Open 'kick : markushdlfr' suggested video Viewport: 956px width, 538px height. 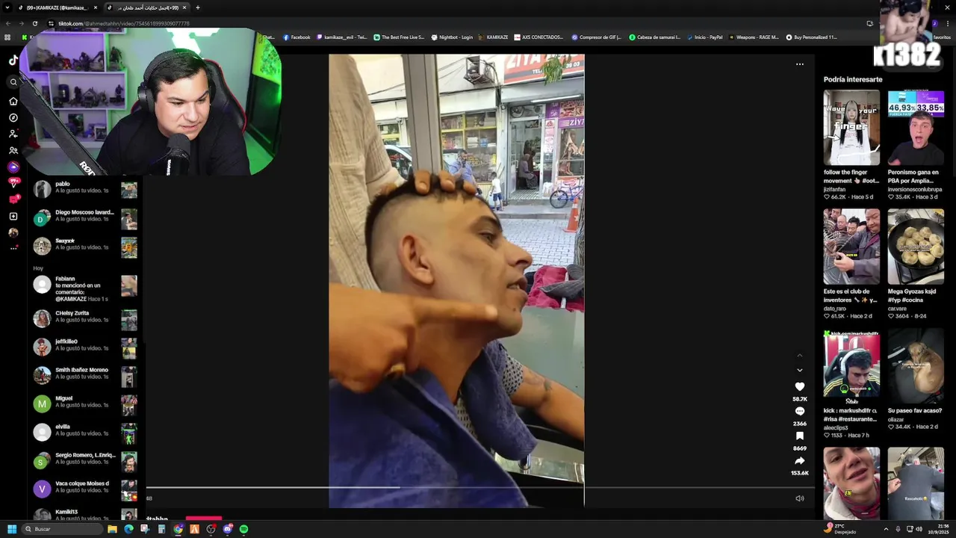pos(851,366)
